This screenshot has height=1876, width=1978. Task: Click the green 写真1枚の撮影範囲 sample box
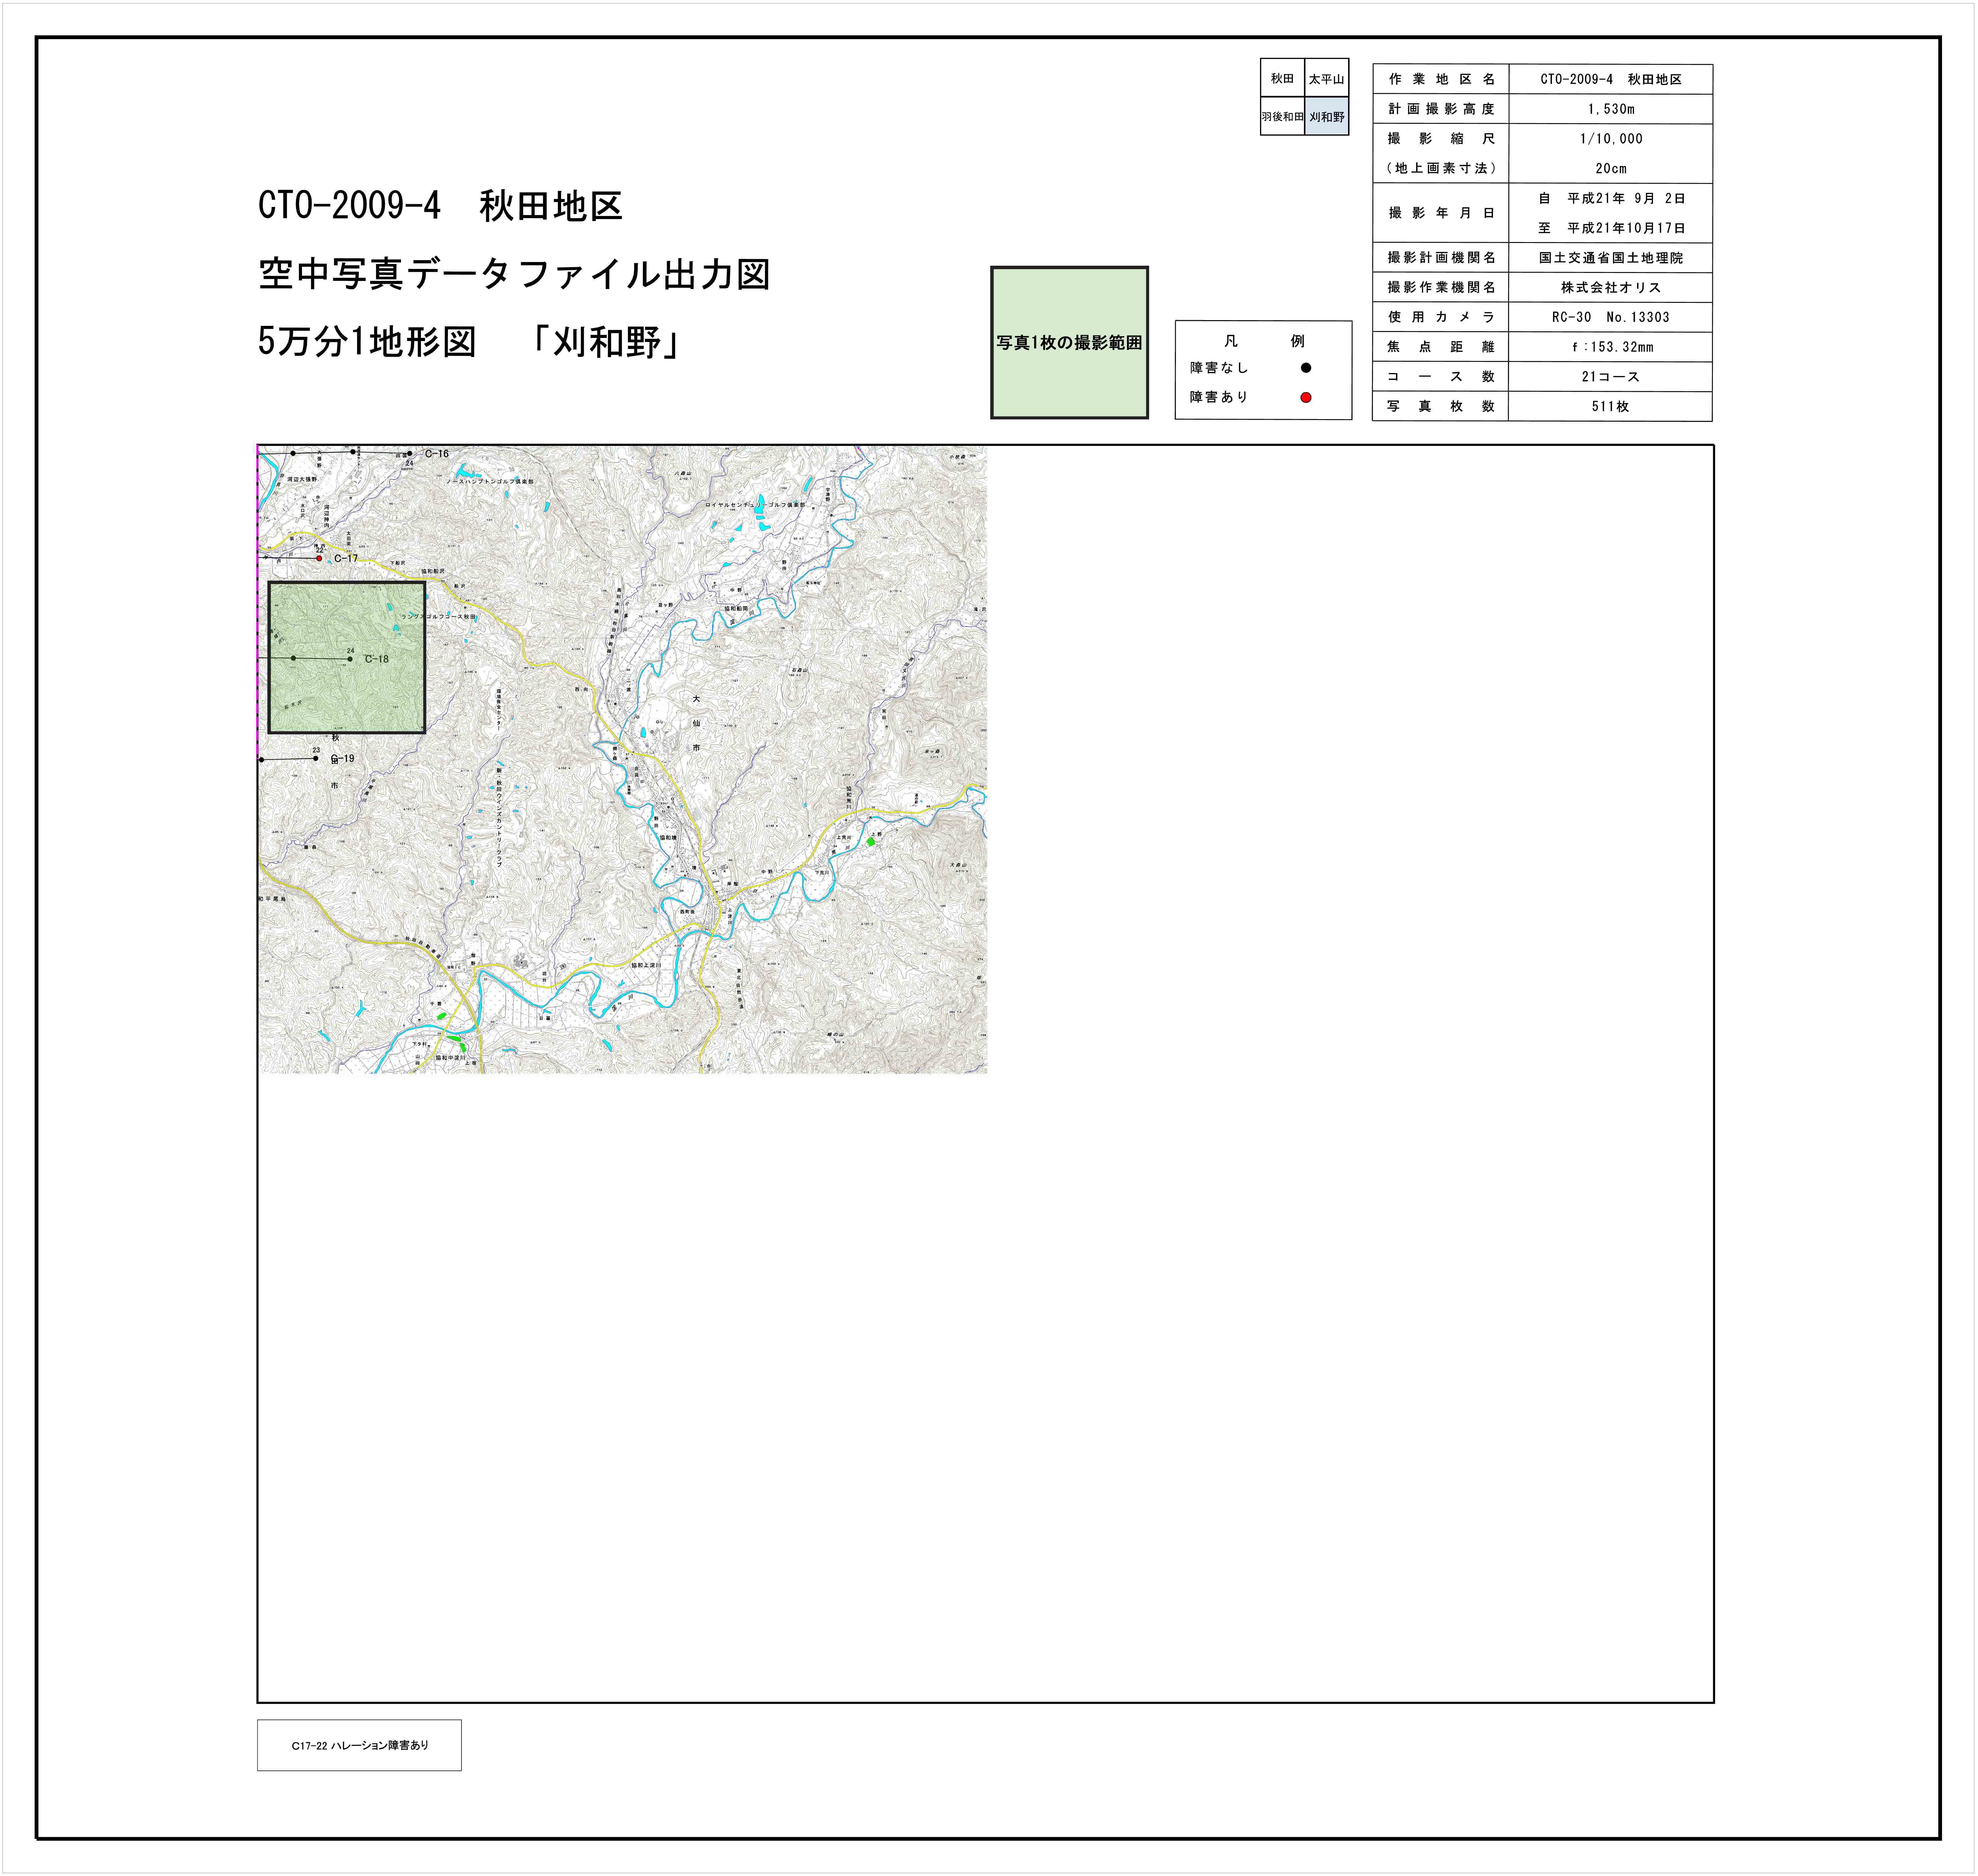1069,342
